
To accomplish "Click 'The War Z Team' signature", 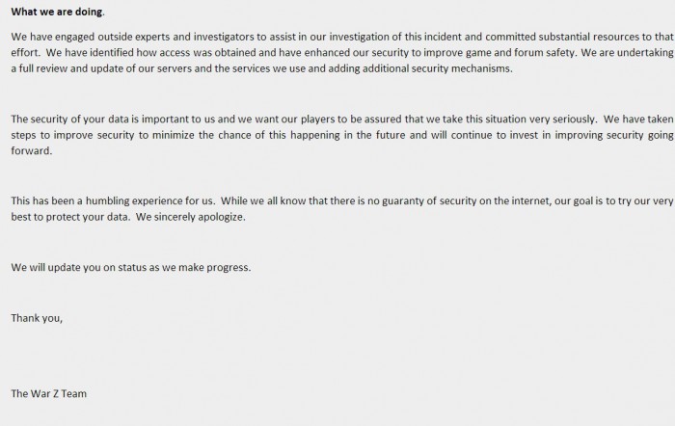I will coord(48,394).
